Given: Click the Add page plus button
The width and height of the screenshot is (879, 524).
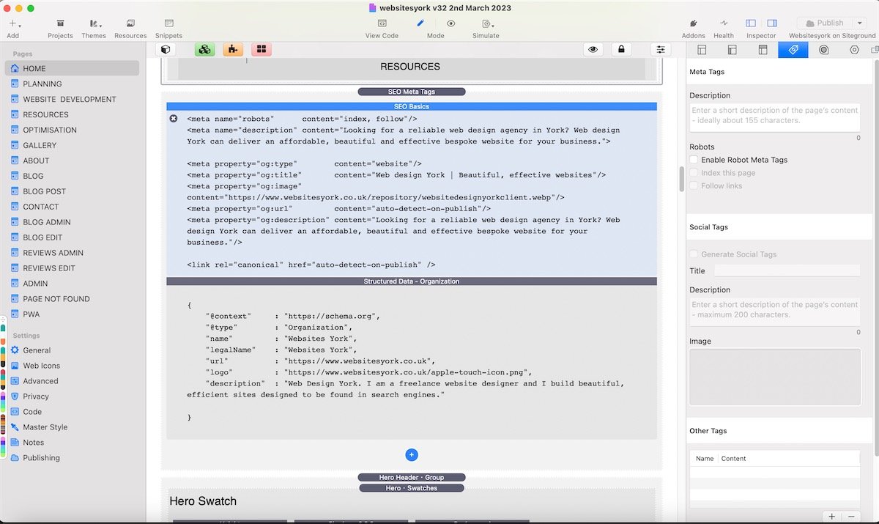Looking at the screenshot, I should [x=13, y=23].
